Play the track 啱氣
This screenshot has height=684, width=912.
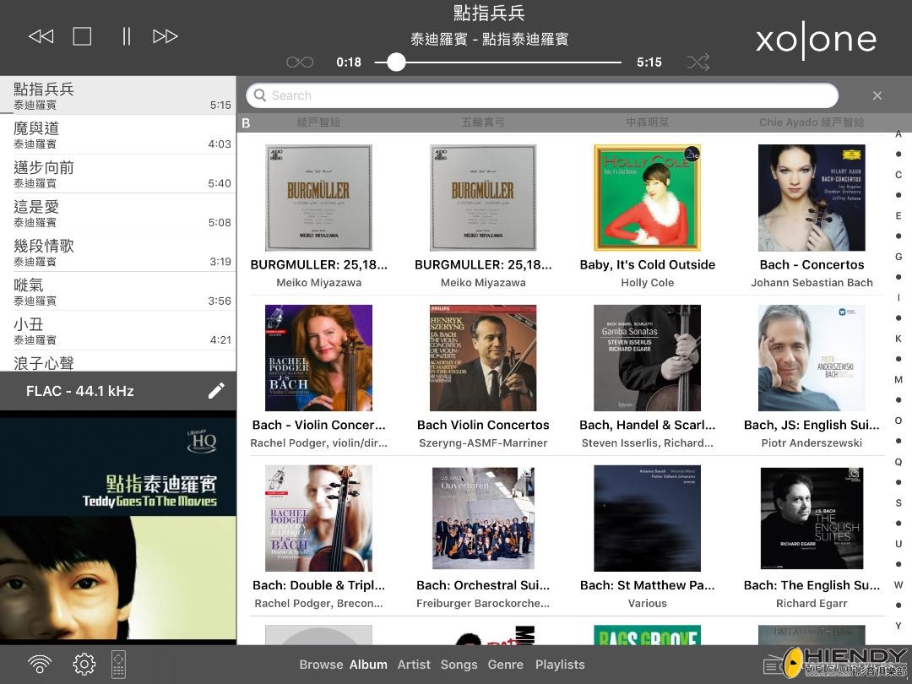pyautogui.click(x=118, y=291)
